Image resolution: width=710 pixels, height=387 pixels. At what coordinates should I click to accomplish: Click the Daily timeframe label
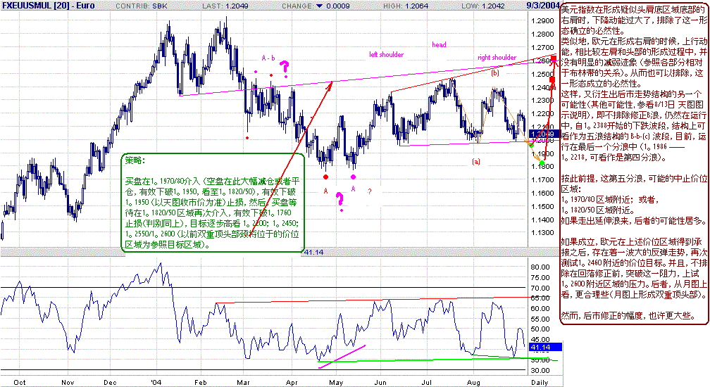point(540,383)
